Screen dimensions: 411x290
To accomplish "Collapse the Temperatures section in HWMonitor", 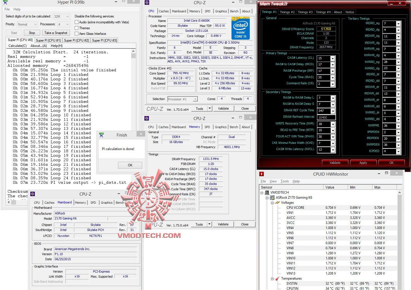I will coord(272,279).
